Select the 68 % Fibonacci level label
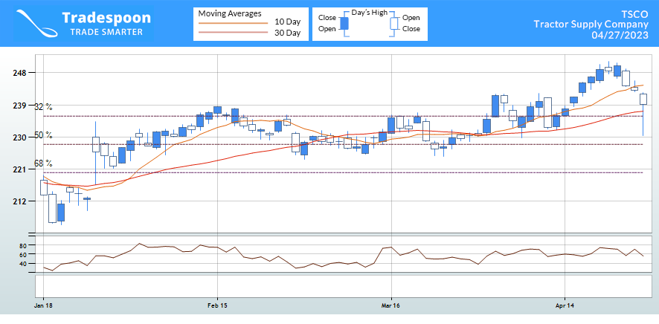 43,163
